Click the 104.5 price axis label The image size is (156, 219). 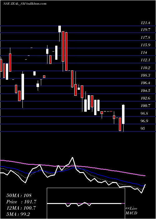[x=145, y=91]
